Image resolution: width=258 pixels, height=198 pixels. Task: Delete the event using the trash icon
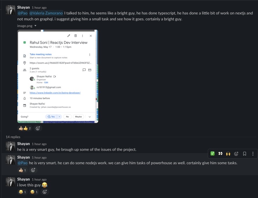point(76,36)
